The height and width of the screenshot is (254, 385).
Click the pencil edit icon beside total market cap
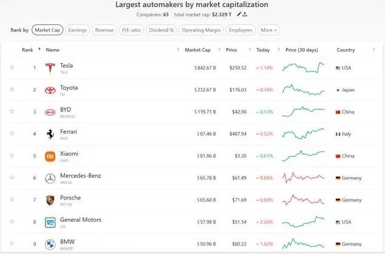[239, 14]
